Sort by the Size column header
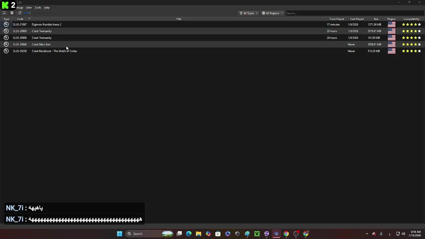The width and height of the screenshot is (425, 239). 376,19
